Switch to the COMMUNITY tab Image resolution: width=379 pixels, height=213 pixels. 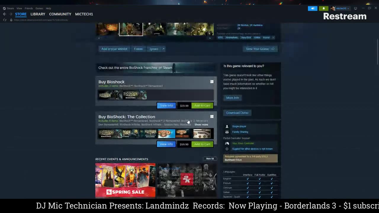pos(60,14)
